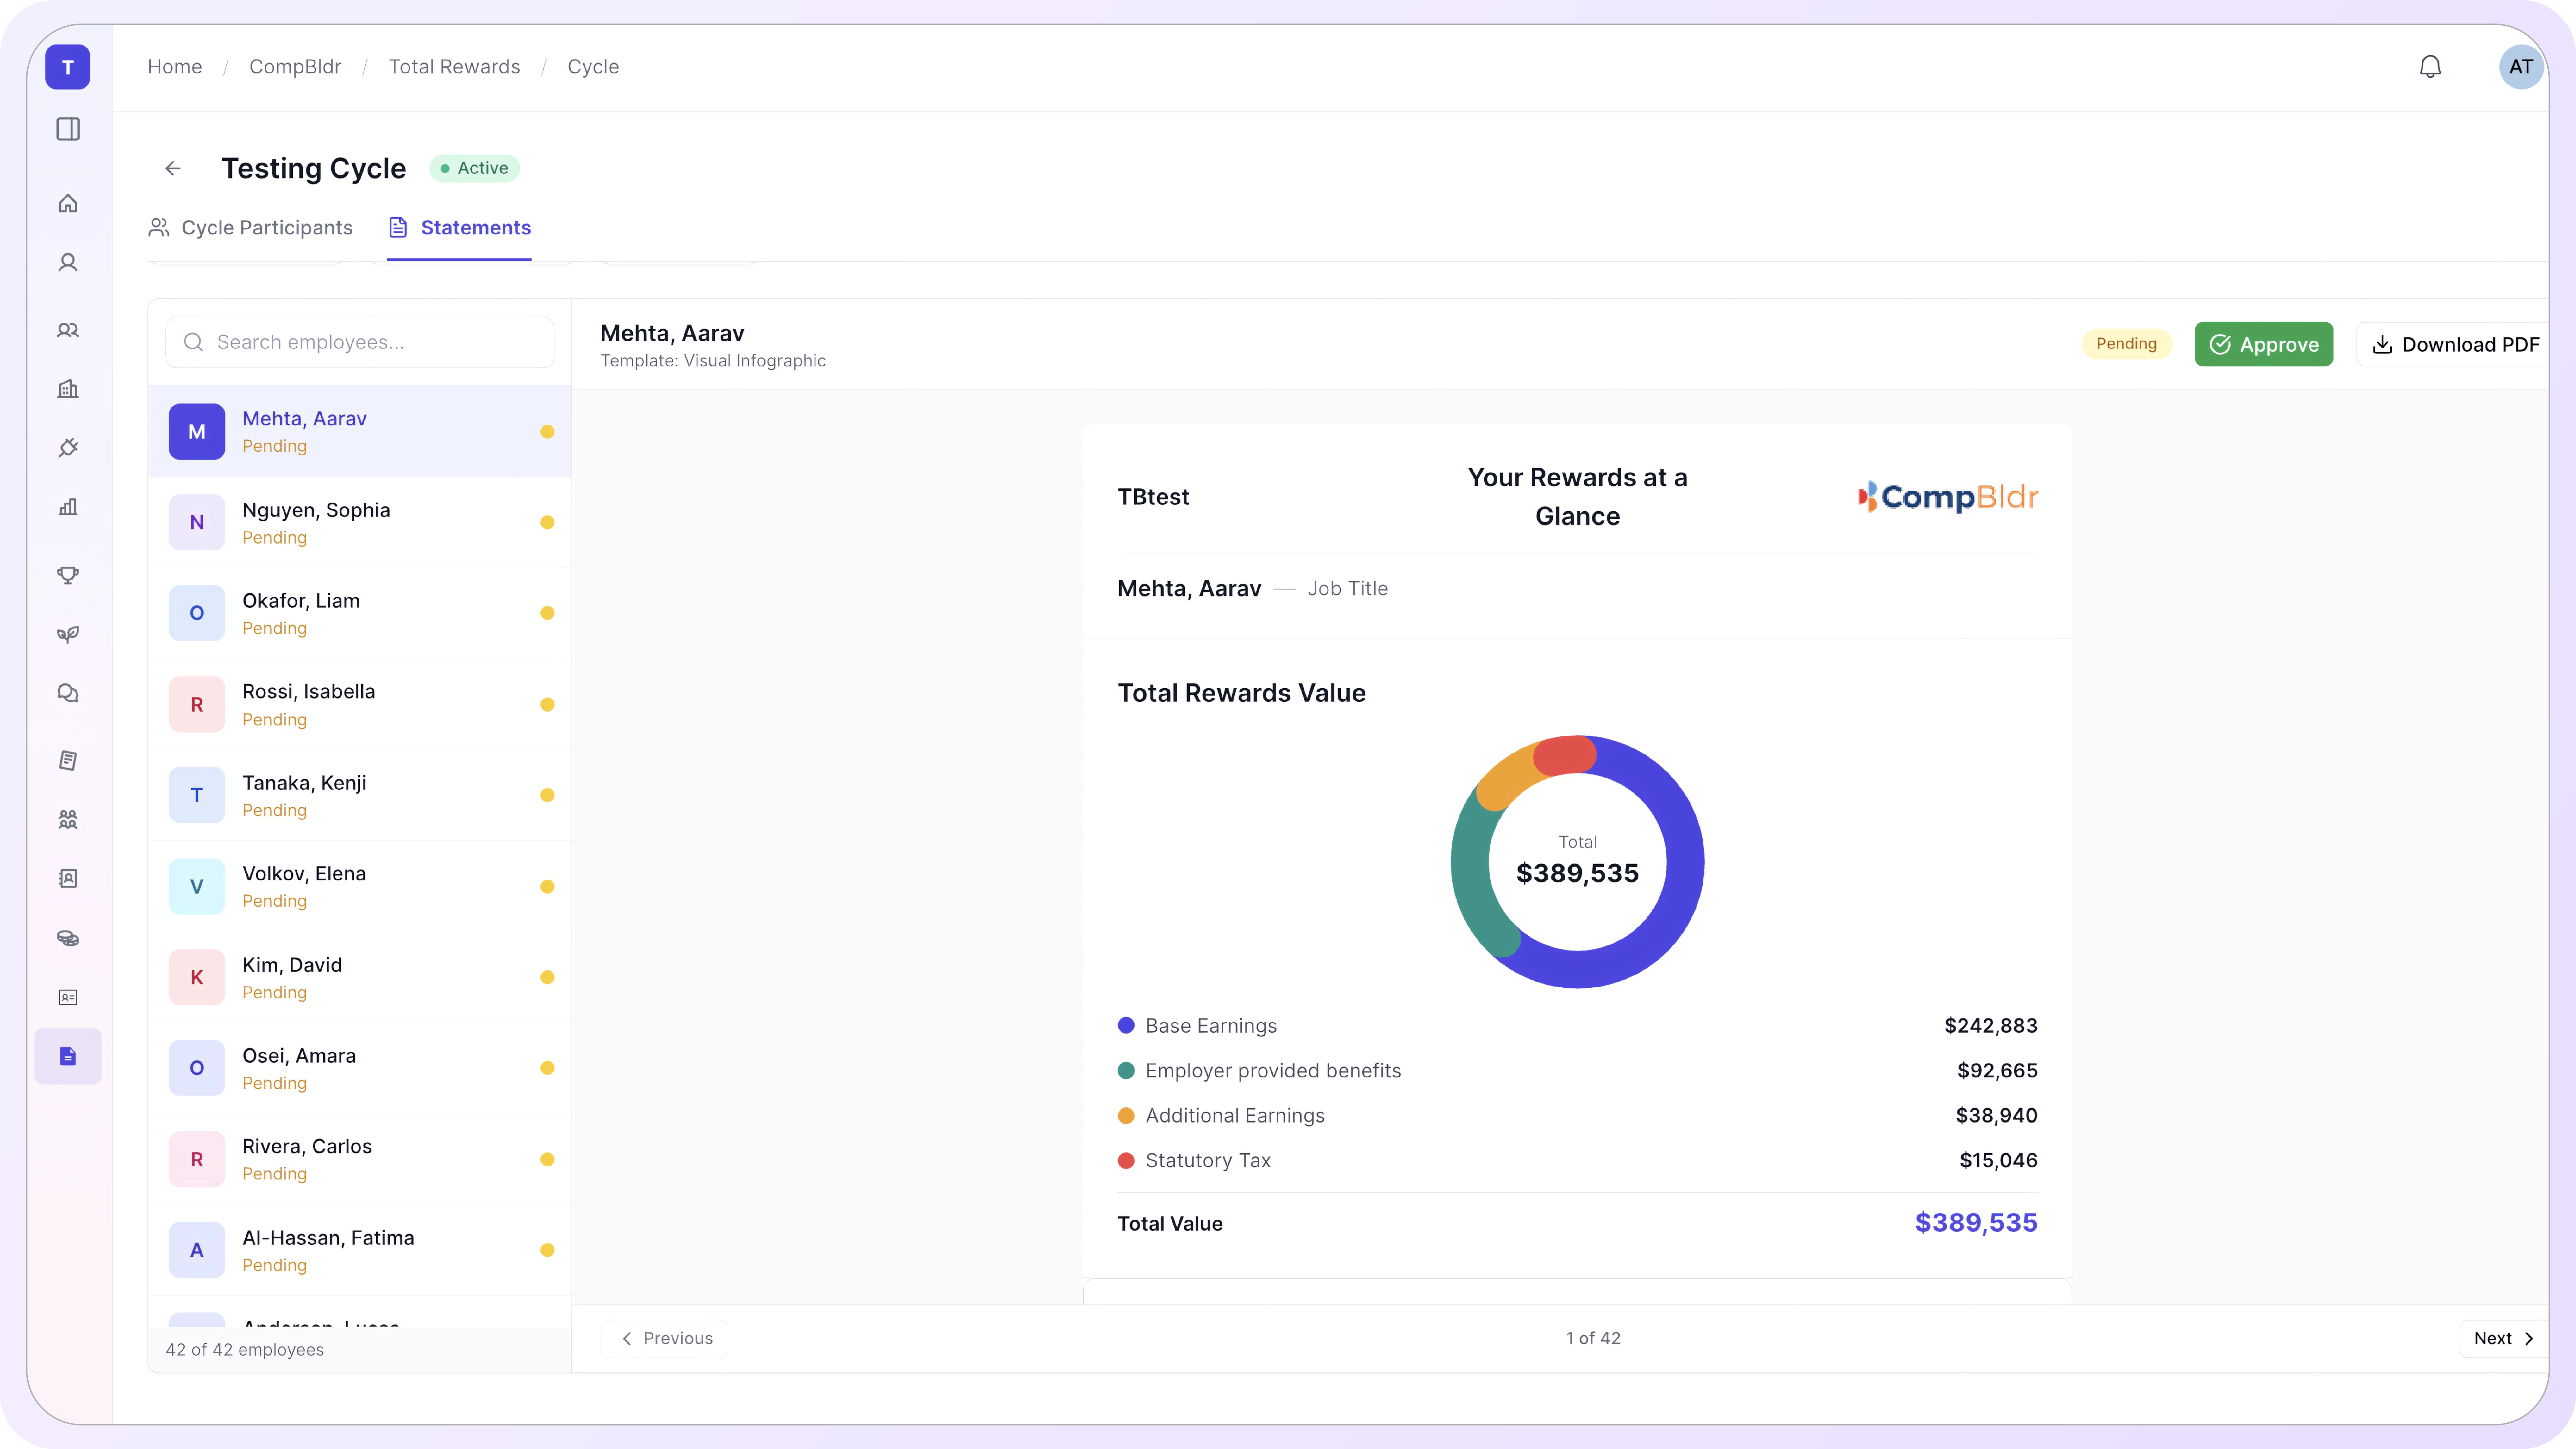Click the AT user avatar

[x=2520, y=67]
